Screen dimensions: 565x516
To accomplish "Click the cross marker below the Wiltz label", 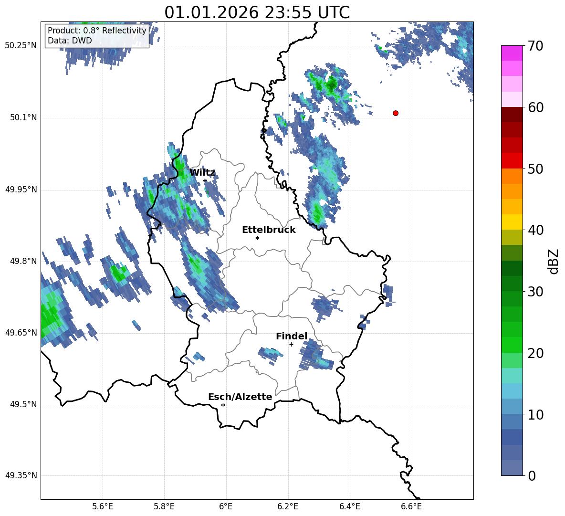I will point(205,180).
